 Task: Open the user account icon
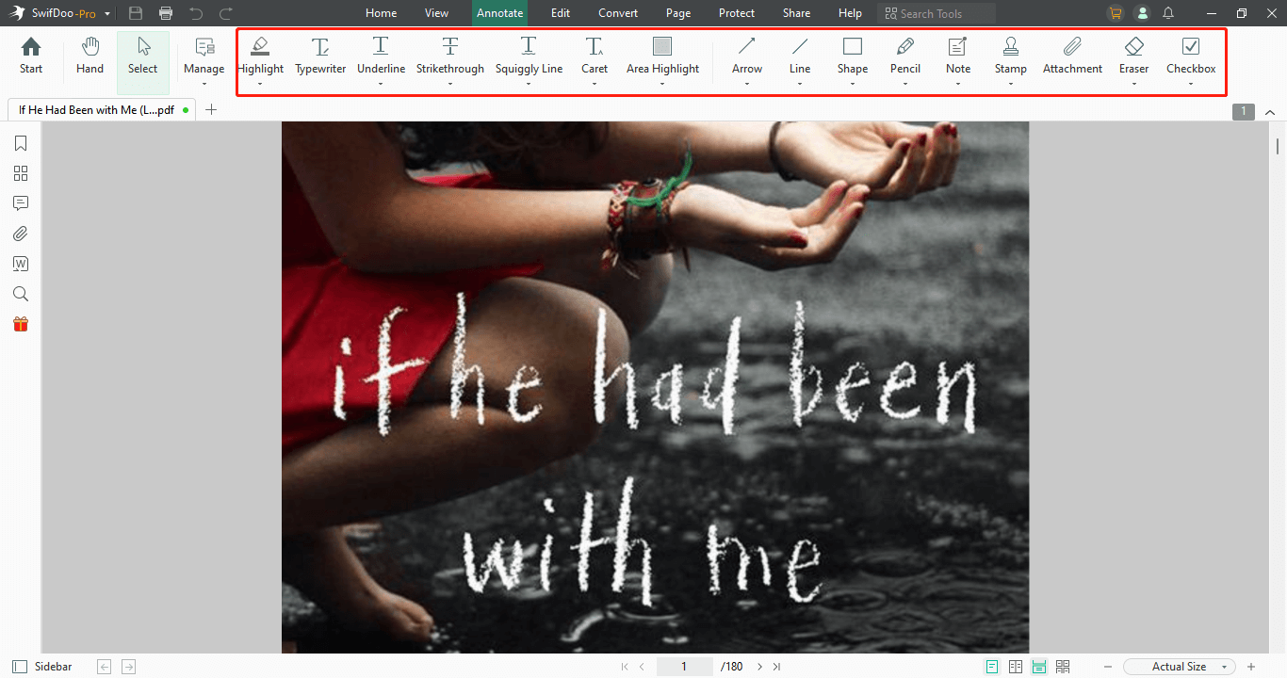[1142, 13]
